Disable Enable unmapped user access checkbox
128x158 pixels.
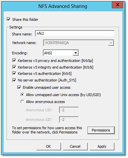(x=19, y=87)
